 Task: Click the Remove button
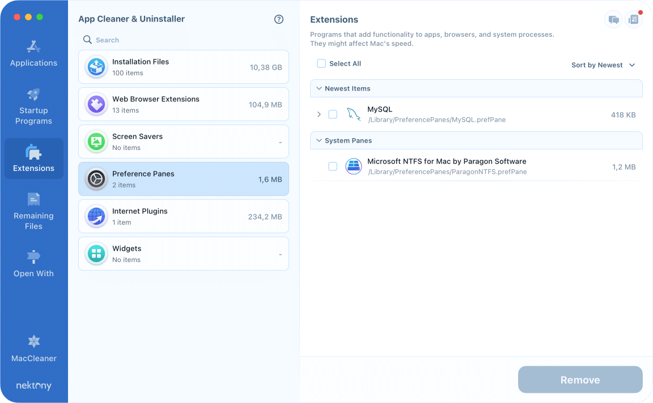click(580, 380)
